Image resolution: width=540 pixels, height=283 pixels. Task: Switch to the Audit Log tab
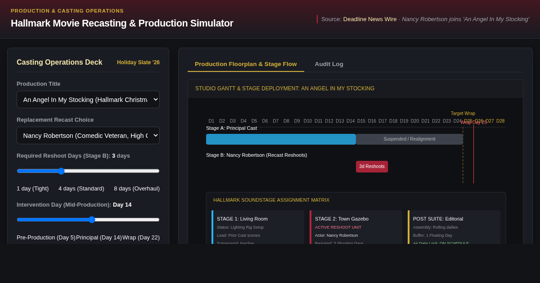point(329,64)
